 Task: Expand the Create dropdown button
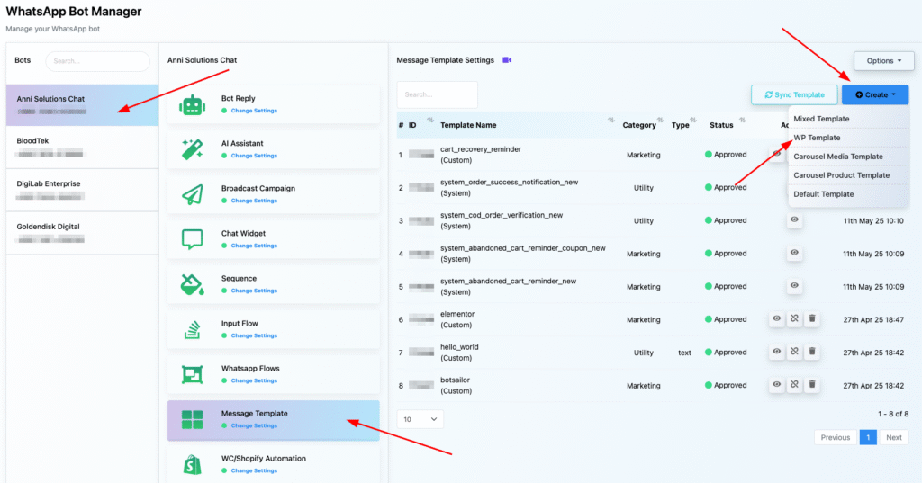click(875, 94)
